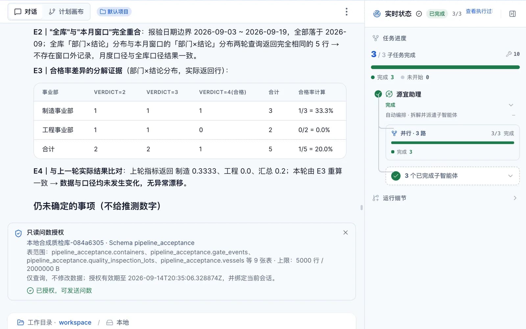
Task: Click the 并行 3/3 完成 progress bar
Action: [x=452, y=143]
